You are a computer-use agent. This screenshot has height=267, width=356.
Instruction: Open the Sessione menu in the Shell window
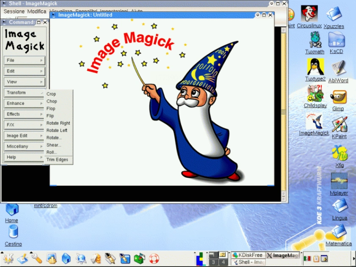tap(14, 11)
